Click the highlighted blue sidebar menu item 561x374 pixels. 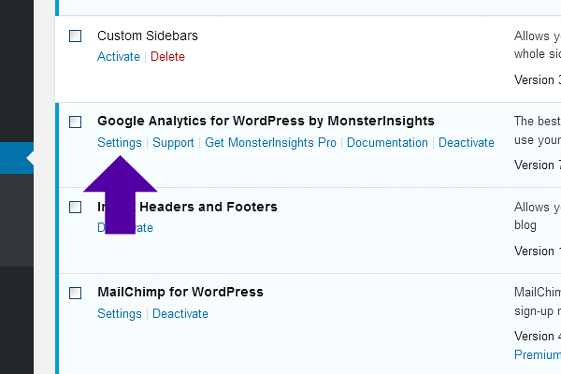coord(16,159)
